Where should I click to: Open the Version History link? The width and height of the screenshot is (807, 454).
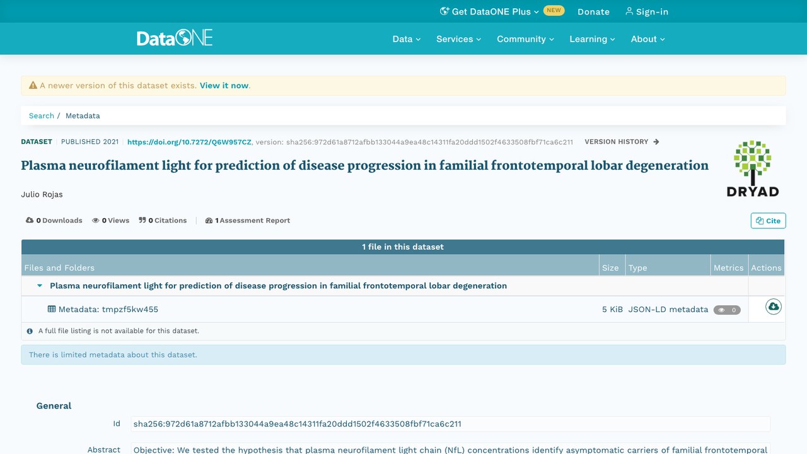tap(622, 142)
